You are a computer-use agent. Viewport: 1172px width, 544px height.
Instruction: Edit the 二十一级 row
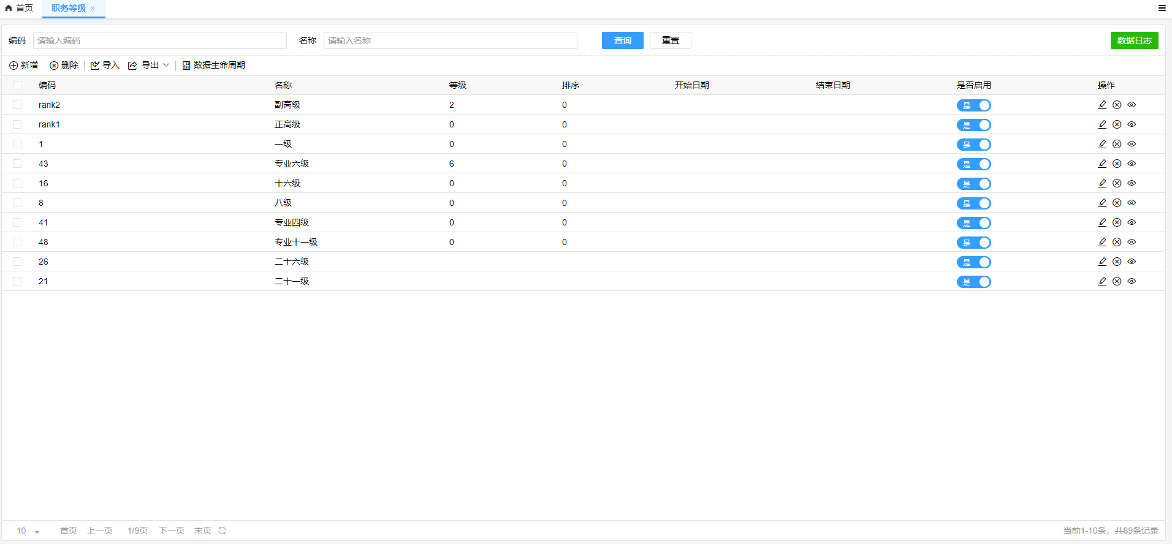[x=1102, y=281]
